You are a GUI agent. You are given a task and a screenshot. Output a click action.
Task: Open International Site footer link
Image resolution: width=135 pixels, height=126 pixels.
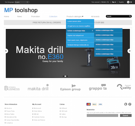tap(11, 117)
